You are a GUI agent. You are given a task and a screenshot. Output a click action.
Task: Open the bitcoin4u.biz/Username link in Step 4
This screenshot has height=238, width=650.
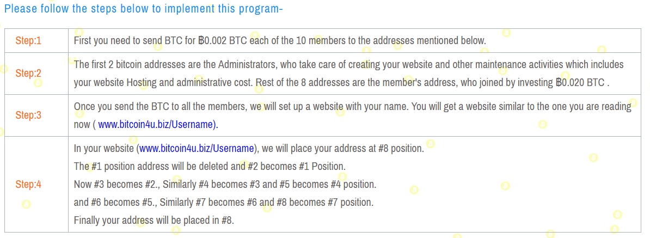pos(197,148)
